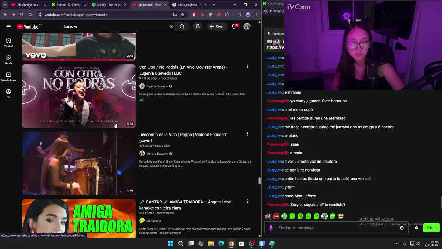Open the Vevo video thumbnail at the top
Screen dimensions: 442x249
tap(79, 47)
